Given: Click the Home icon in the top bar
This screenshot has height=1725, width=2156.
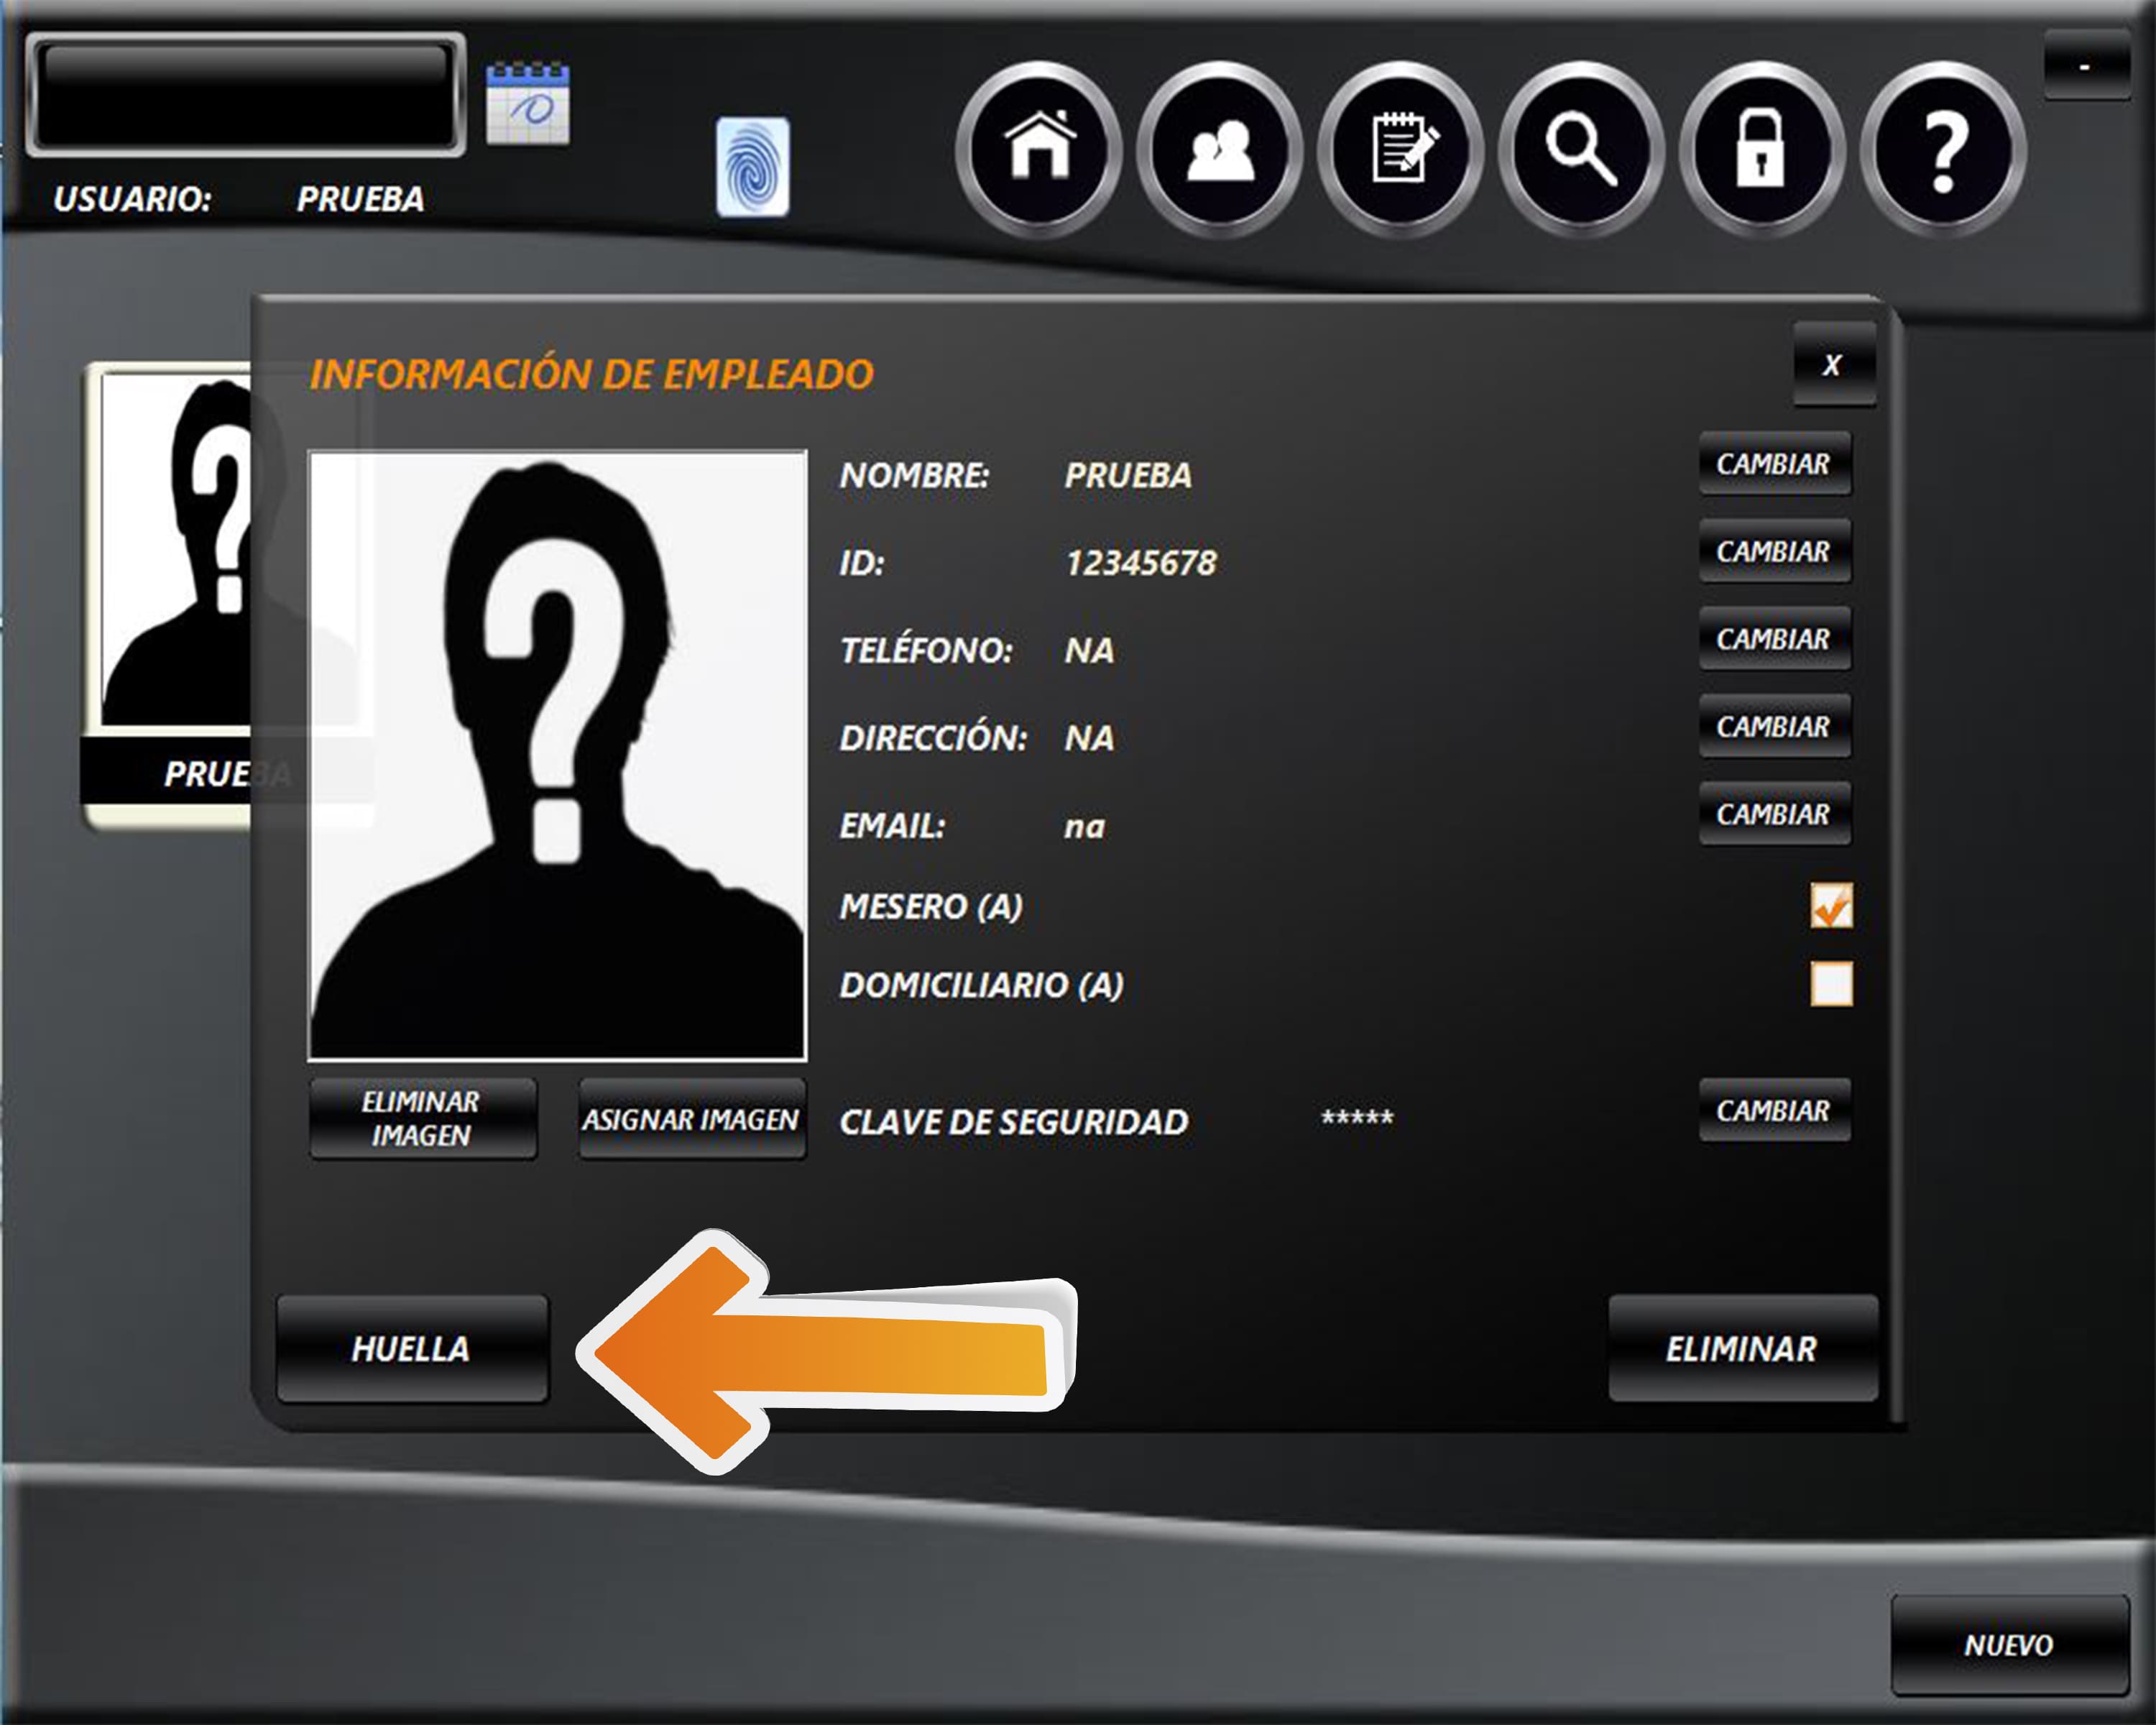Looking at the screenshot, I should 1039,149.
